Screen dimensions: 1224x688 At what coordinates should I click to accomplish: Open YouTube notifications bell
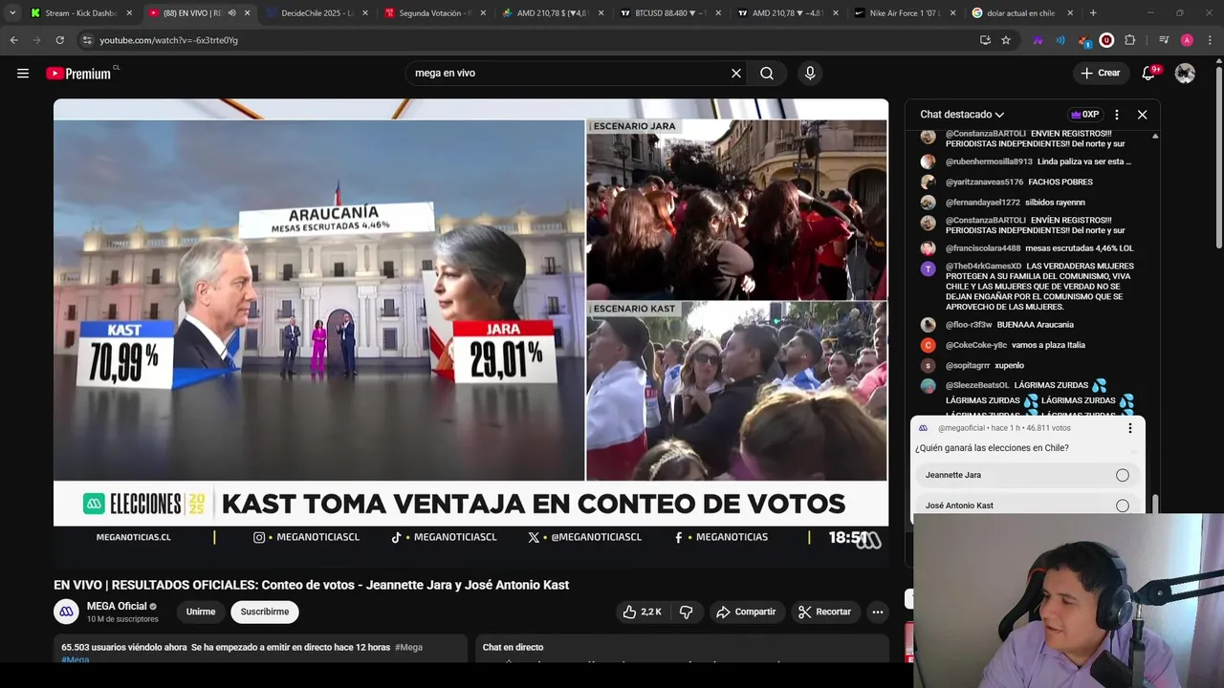pos(1148,73)
